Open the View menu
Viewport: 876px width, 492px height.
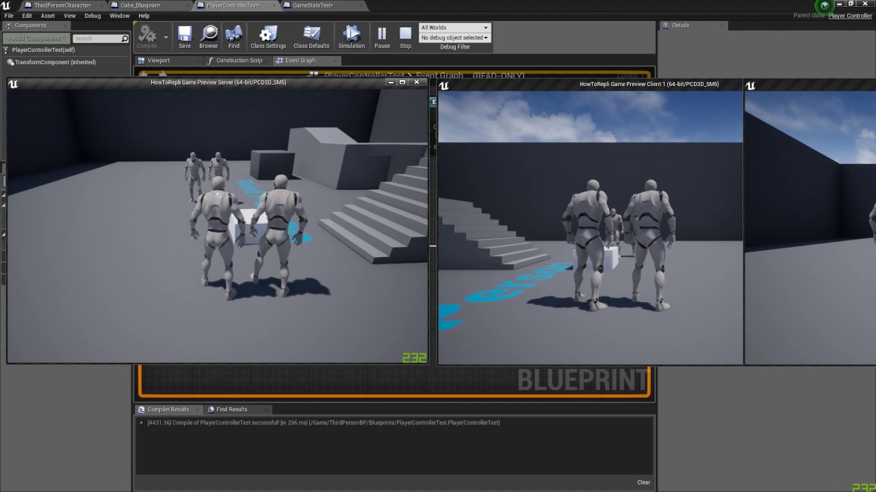tap(70, 16)
